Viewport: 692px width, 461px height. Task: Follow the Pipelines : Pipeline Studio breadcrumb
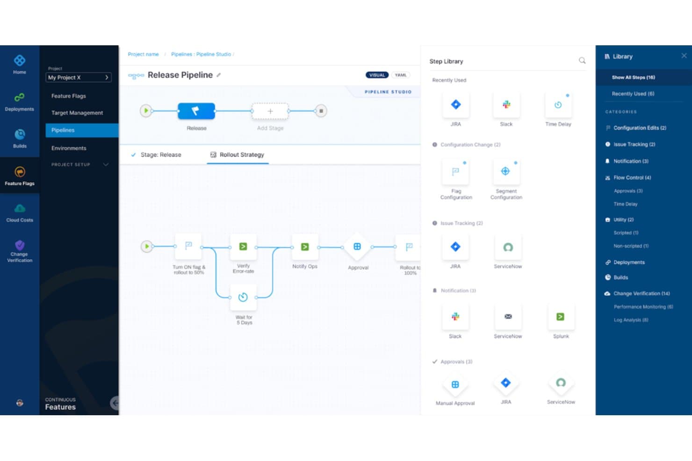click(x=201, y=54)
